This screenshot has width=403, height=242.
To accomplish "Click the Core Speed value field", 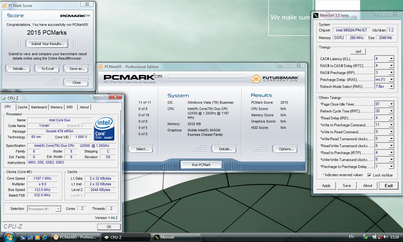I will (42, 178).
